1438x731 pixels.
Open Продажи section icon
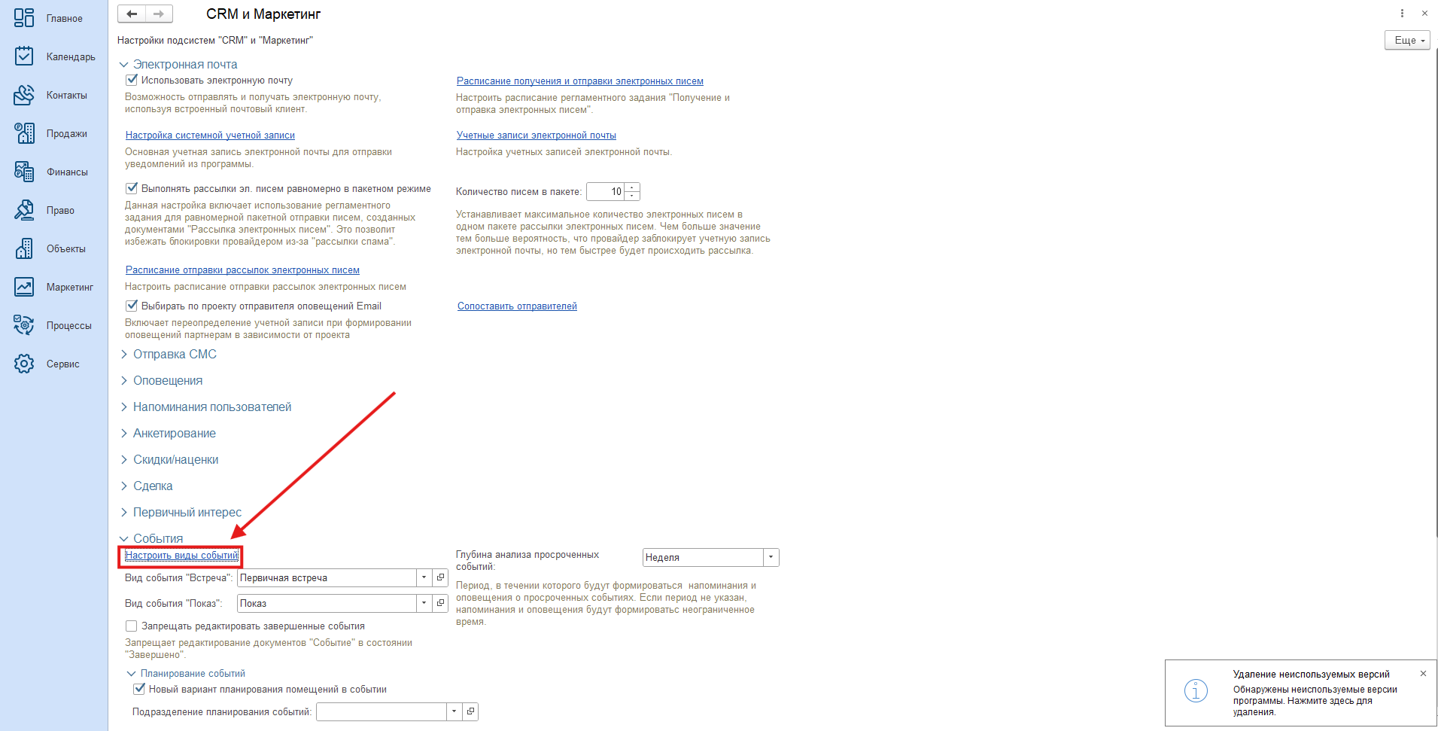coord(24,133)
